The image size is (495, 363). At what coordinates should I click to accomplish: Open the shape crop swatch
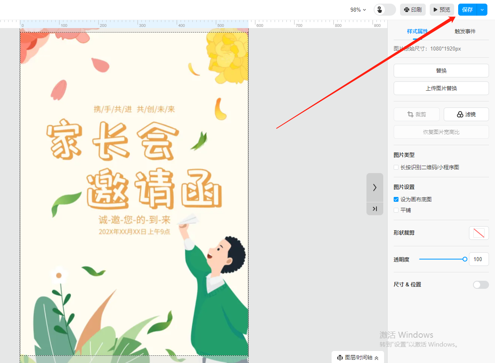pos(479,233)
